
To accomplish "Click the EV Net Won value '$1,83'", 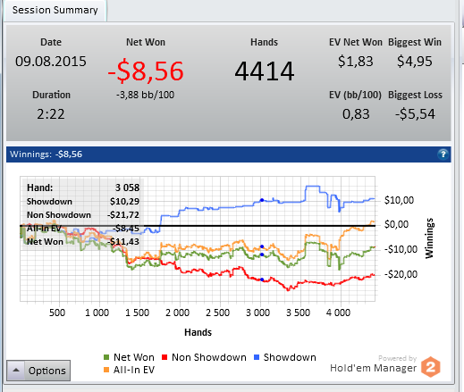I will point(355,62).
